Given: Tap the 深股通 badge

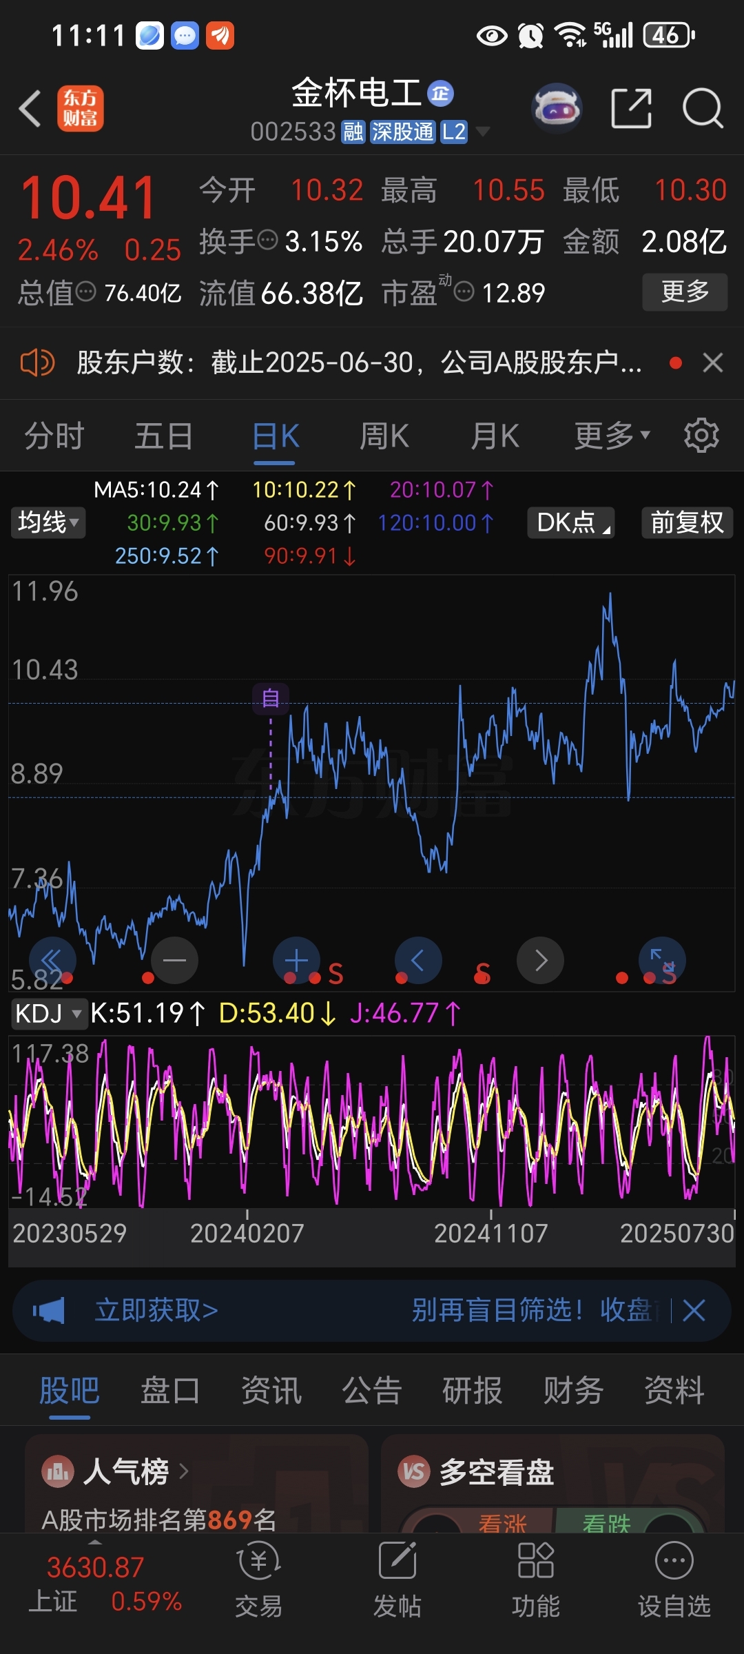Looking at the screenshot, I should [403, 132].
